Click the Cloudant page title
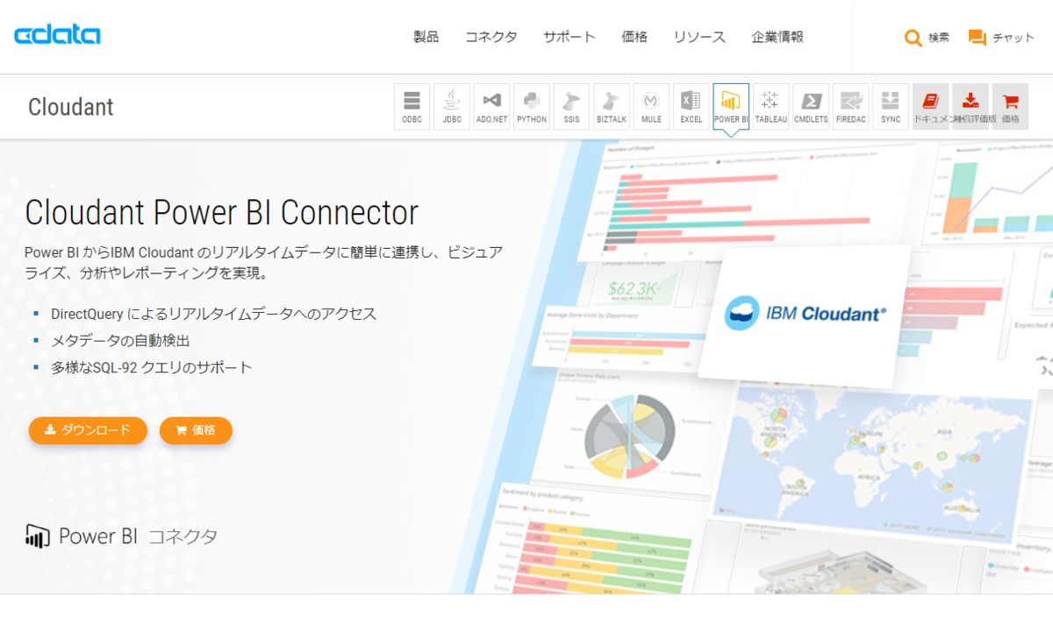This screenshot has height=624, width=1053. 71,107
